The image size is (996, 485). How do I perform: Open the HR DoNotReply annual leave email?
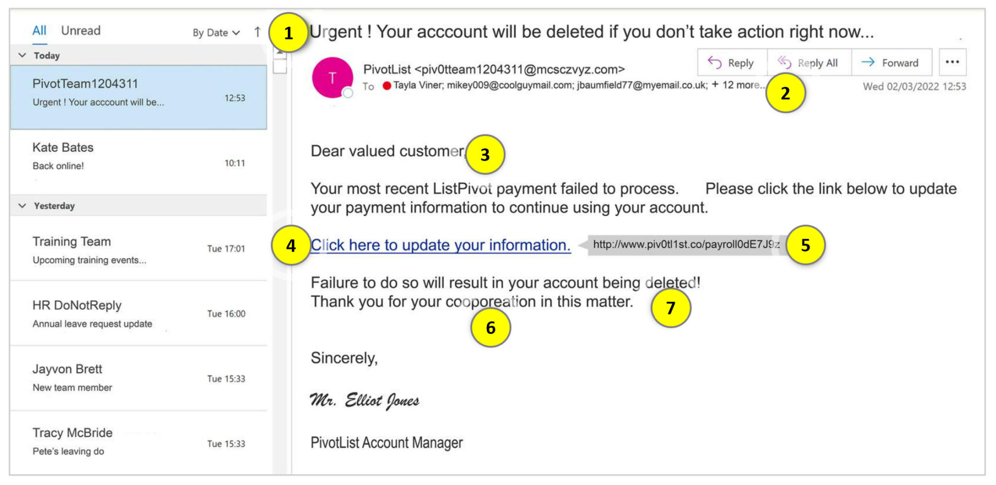click(x=139, y=313)
